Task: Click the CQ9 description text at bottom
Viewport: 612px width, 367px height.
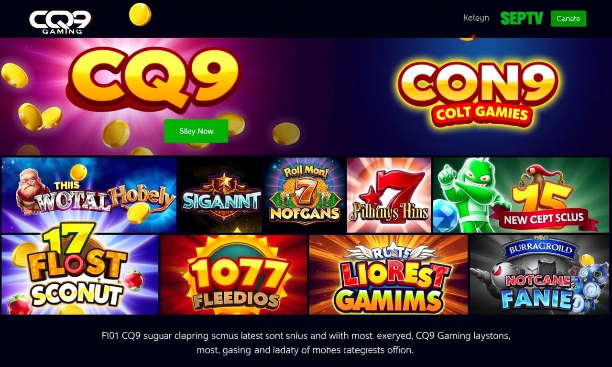Action: (306, 343)
